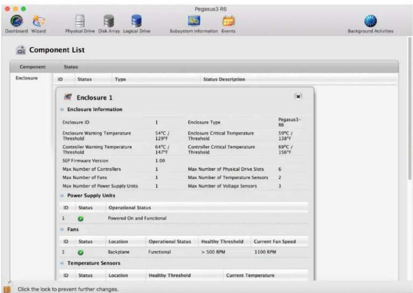413x293 pixels.
Task: Click the Status Description column header
Action: [x=224, y=79]
